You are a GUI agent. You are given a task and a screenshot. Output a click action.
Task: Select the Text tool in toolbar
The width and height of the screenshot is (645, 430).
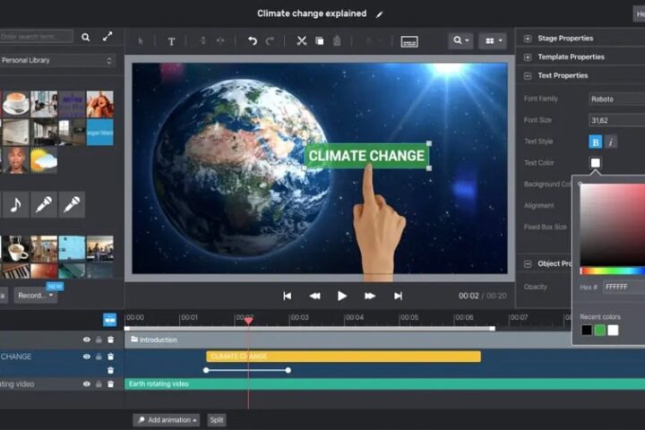click(171, 41)
